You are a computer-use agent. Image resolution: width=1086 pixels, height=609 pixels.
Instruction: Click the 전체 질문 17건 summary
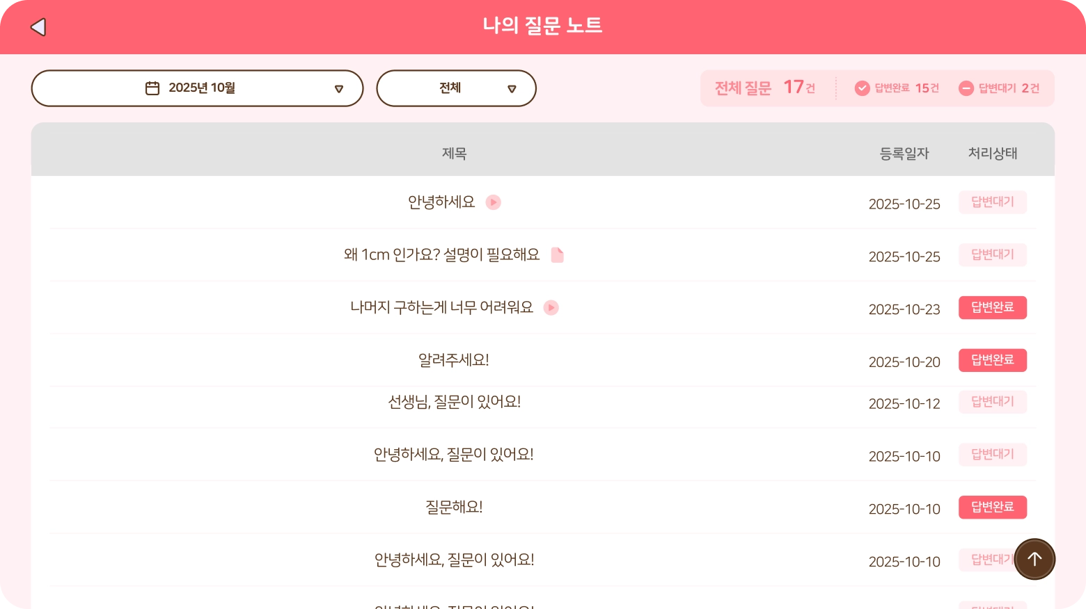(764, 88)
